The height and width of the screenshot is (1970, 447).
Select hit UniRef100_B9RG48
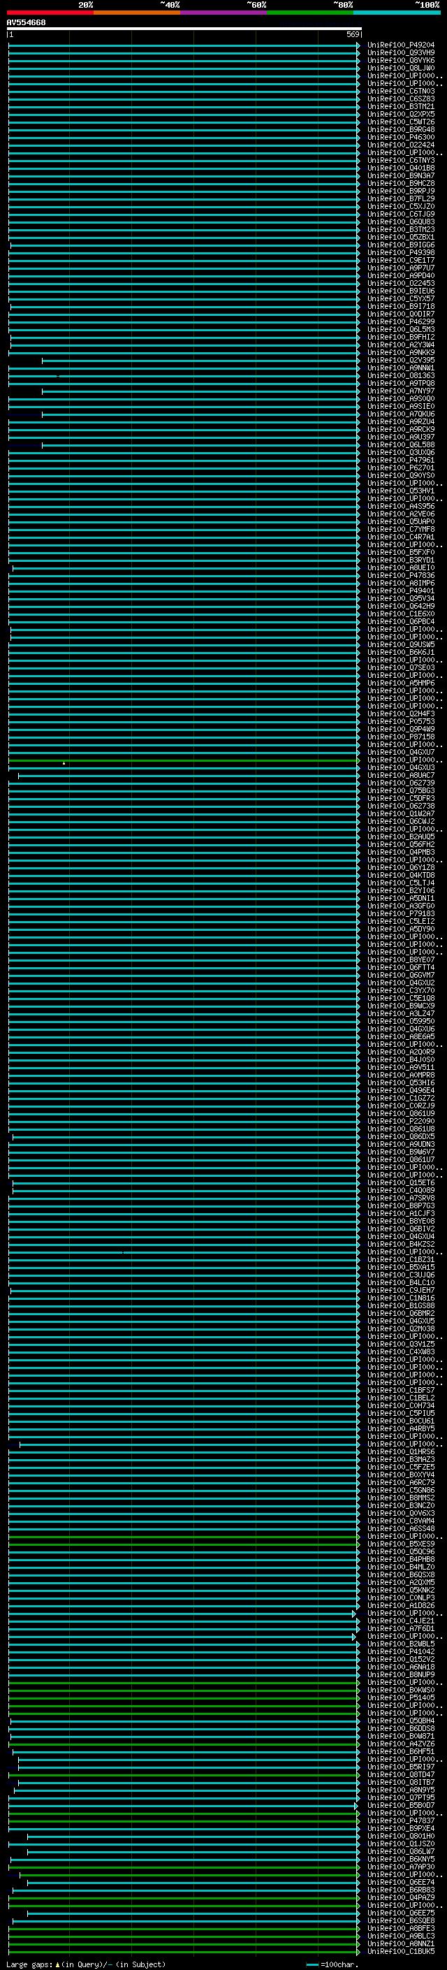tap(400, 129)
